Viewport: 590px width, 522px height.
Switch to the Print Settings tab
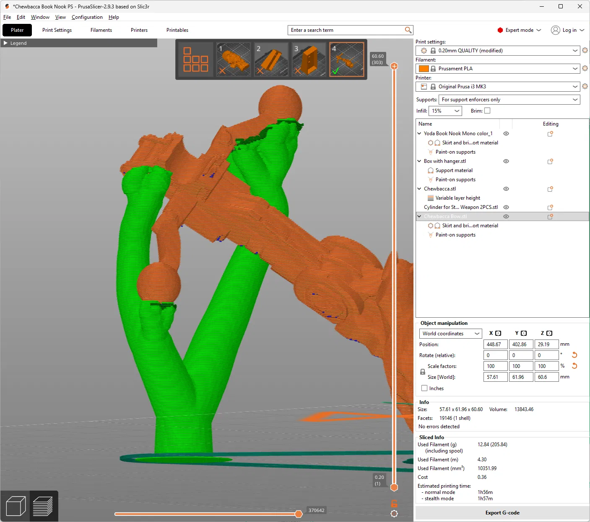(x=57, y=30)
